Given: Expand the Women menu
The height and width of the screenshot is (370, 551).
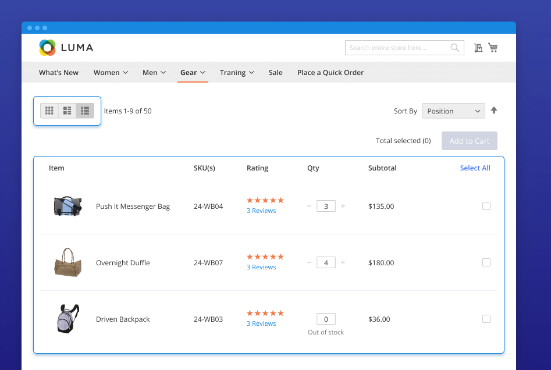Looking at the screenshot, I should [x=111, y=73].
